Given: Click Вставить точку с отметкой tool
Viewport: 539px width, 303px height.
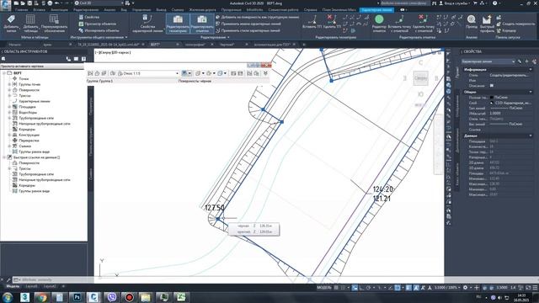Looking at the screenshot, I should click(x=399, y=24).
